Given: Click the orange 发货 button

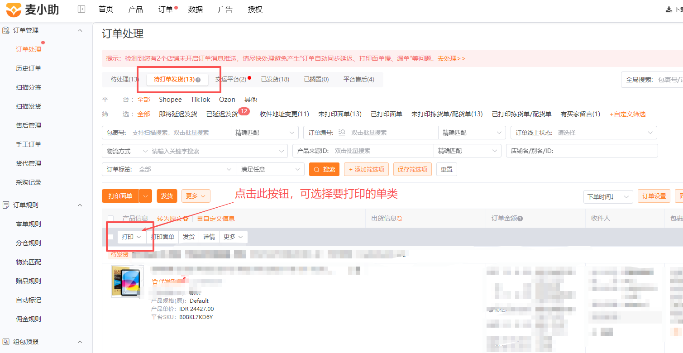Looking at the screenshot, I should click(167, 196).
